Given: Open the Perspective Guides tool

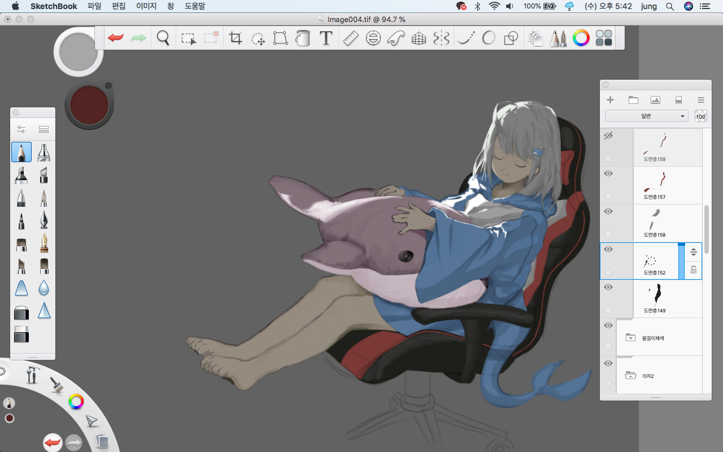Looking at the screenshot, I should (419, 38).
